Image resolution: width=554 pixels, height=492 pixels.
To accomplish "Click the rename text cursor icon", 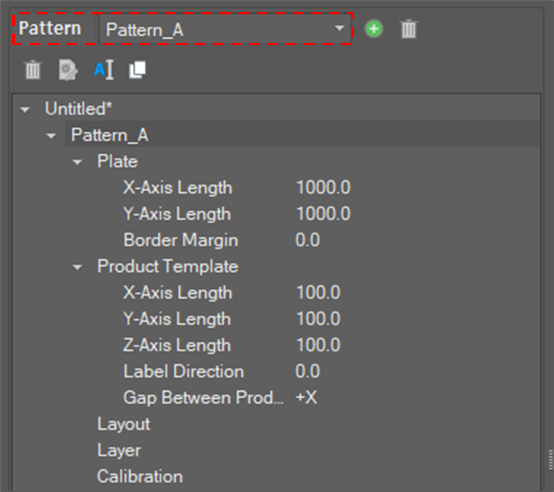I will point(104,70).
